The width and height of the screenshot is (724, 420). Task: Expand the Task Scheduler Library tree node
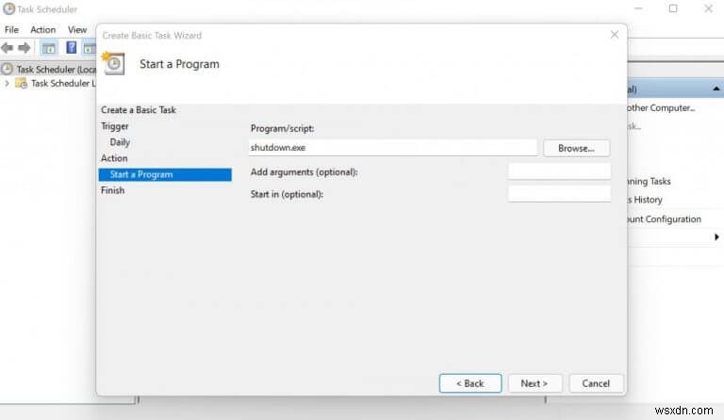(x=7, y=84)
